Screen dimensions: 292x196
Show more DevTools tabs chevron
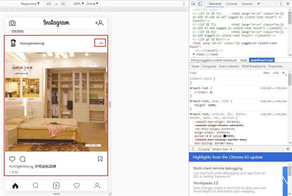tap(258, 4)
